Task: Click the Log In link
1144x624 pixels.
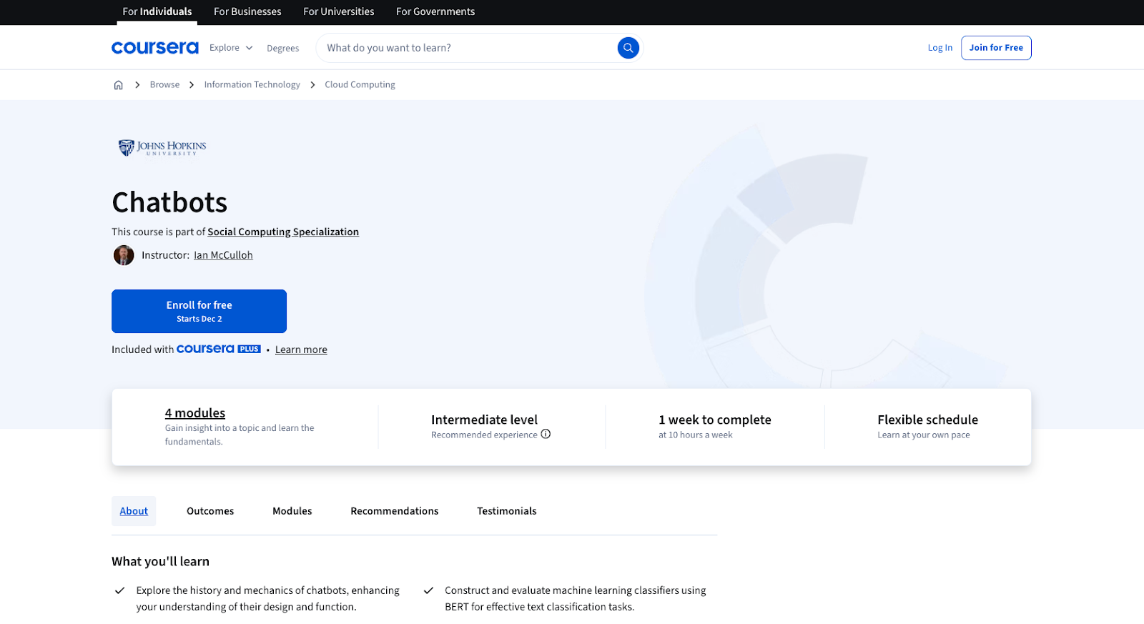Action: (940, 48)
